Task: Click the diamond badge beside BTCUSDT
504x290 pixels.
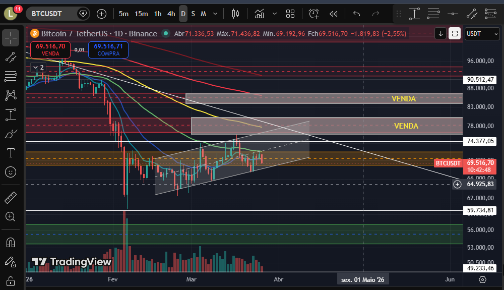Action: tap(83, 14)
